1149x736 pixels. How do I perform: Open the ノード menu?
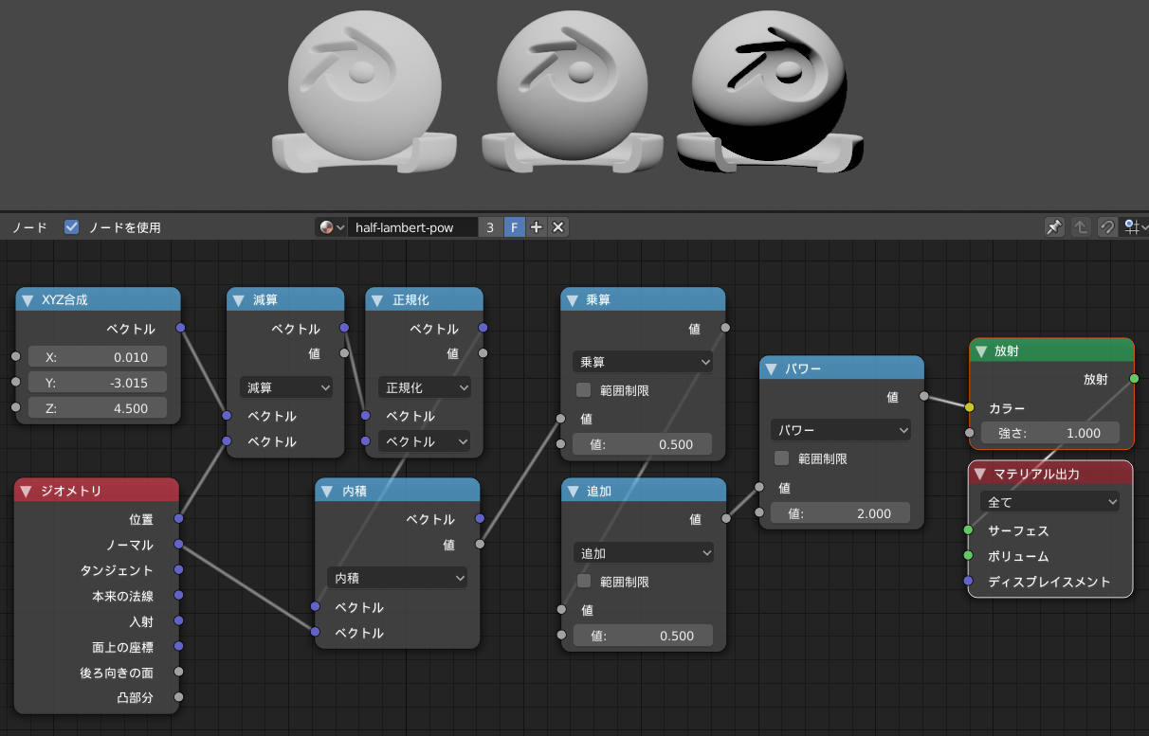(x=29, y=227)
